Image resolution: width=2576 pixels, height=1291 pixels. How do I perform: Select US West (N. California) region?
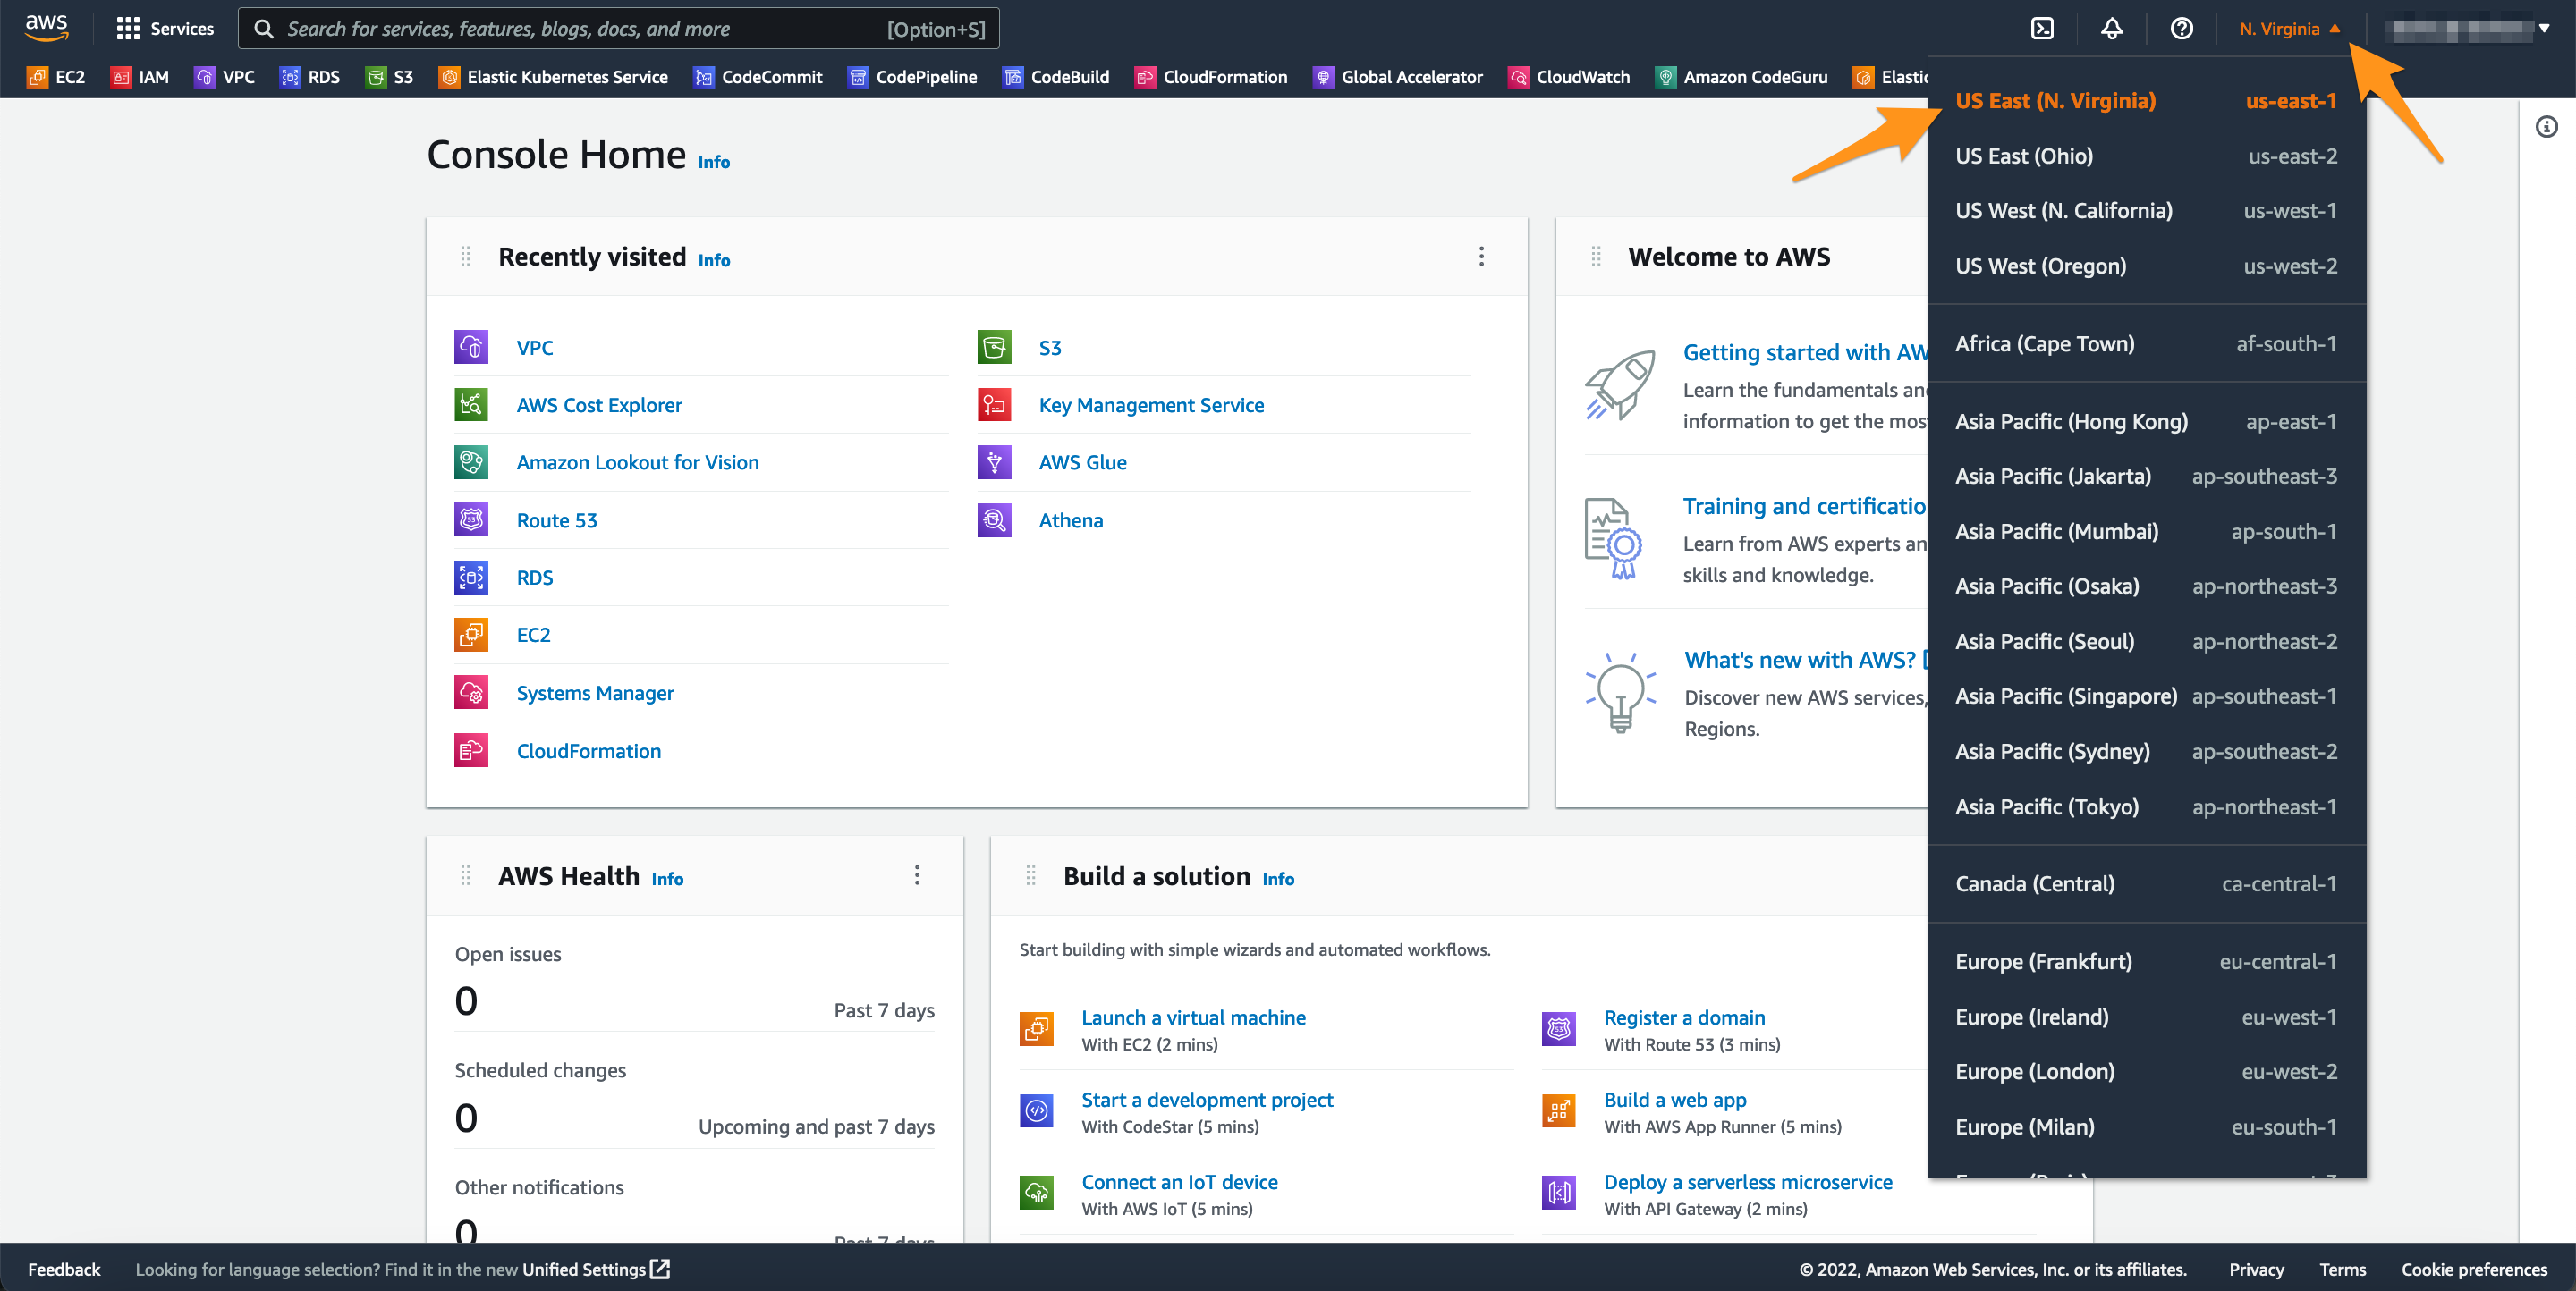(2146, 211)
